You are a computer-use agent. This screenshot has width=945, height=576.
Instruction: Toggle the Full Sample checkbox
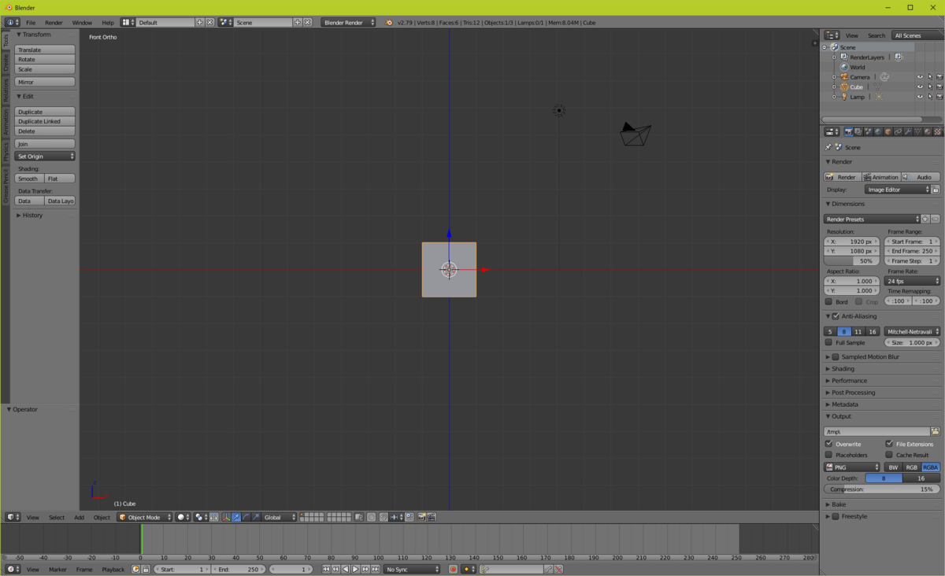click(x=828, y=342)
